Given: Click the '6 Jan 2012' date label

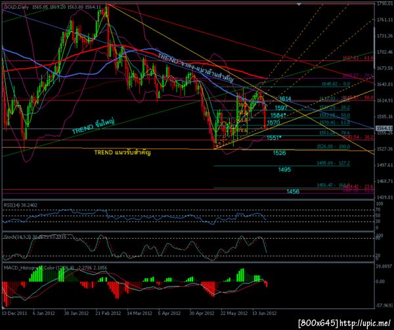Looking at the screenshot, I should point(44,314).
